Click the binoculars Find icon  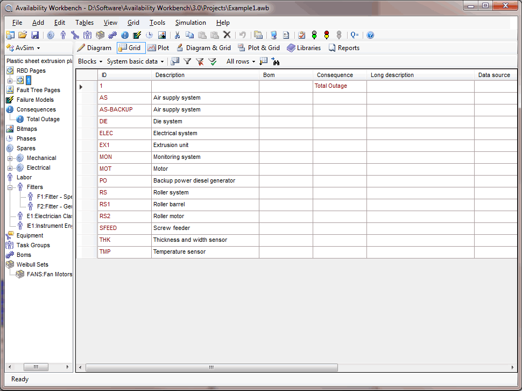(276, 61)
